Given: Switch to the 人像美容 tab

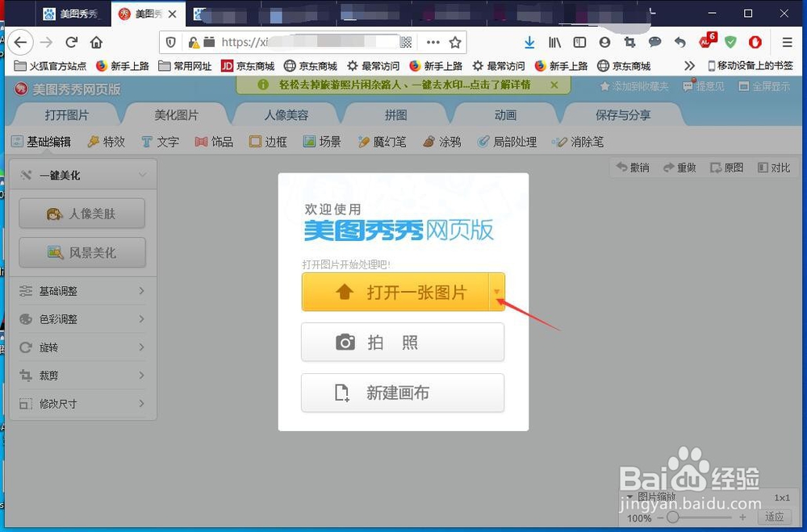Looking at the screenshot, I should click(x=286, y=115).
